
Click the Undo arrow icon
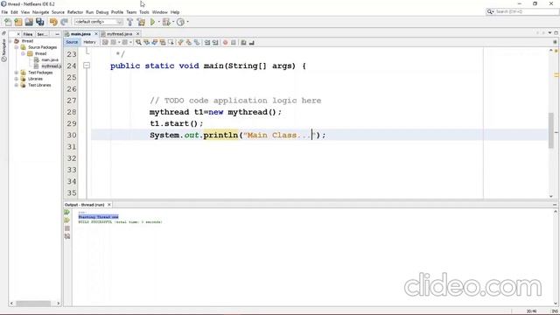(53, 22)
